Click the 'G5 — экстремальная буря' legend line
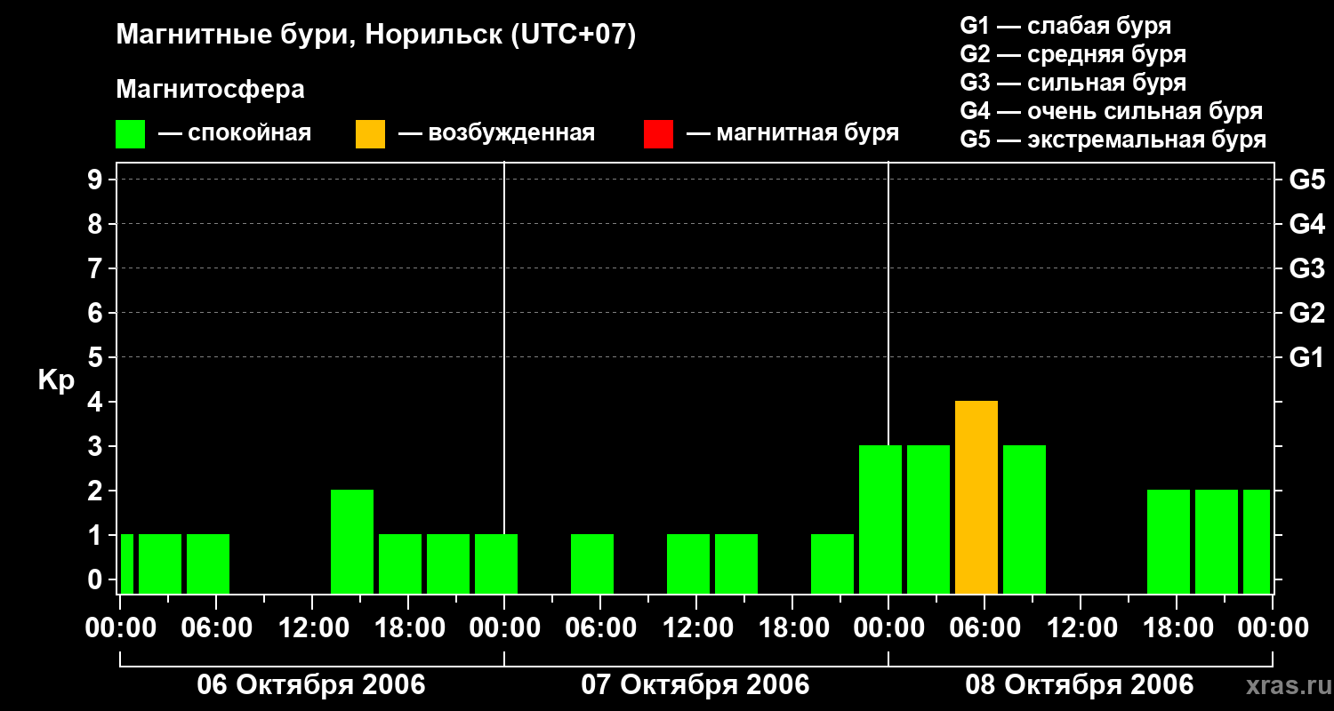The width and height of the screenshot is (1334, 711). point(1113,140)
